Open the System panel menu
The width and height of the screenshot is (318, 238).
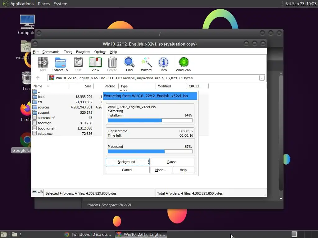point(61,4)
